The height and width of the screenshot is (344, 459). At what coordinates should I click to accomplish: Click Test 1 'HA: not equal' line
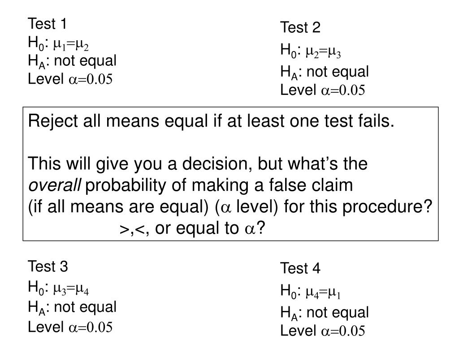72,61
